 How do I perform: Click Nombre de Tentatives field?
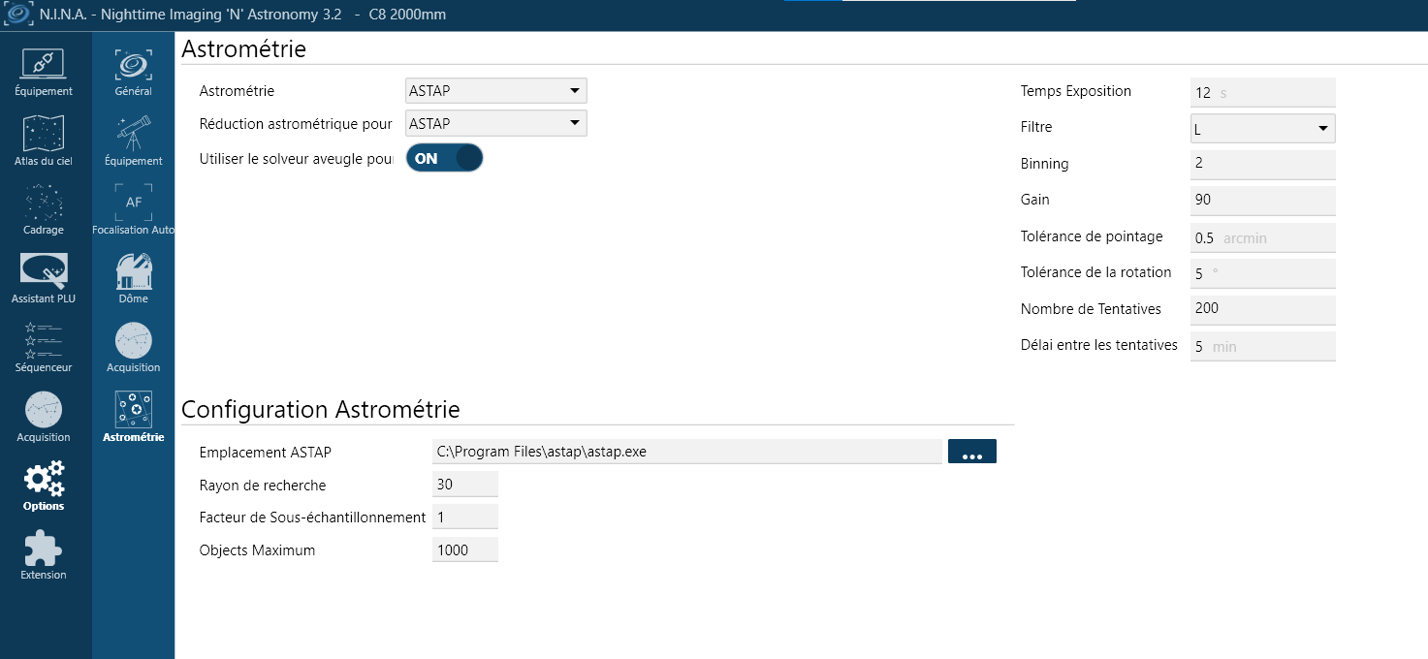point(1263,309)
